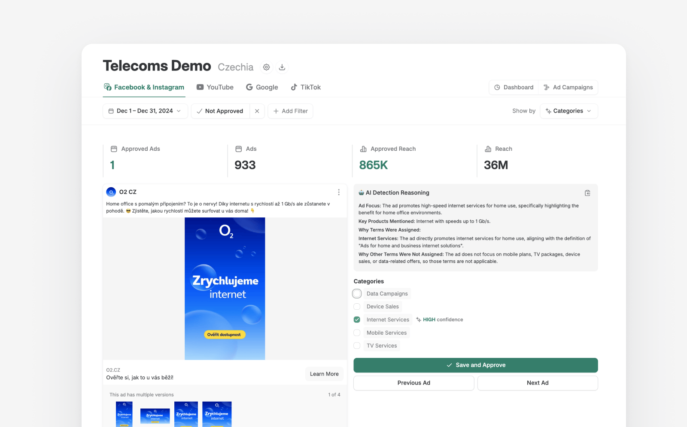Select the third ad version thumbnail

(186, 414)
